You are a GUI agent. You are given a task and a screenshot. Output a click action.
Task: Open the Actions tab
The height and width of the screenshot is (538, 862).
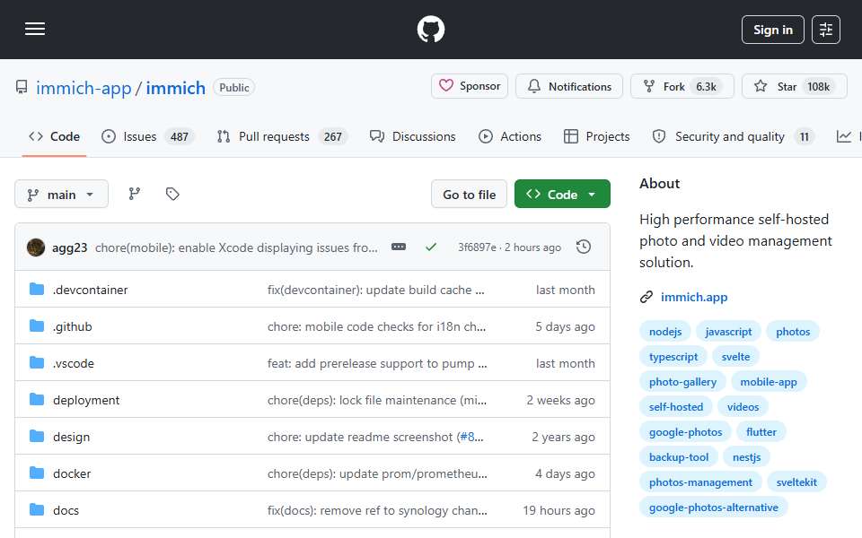(x=510, y=136)
